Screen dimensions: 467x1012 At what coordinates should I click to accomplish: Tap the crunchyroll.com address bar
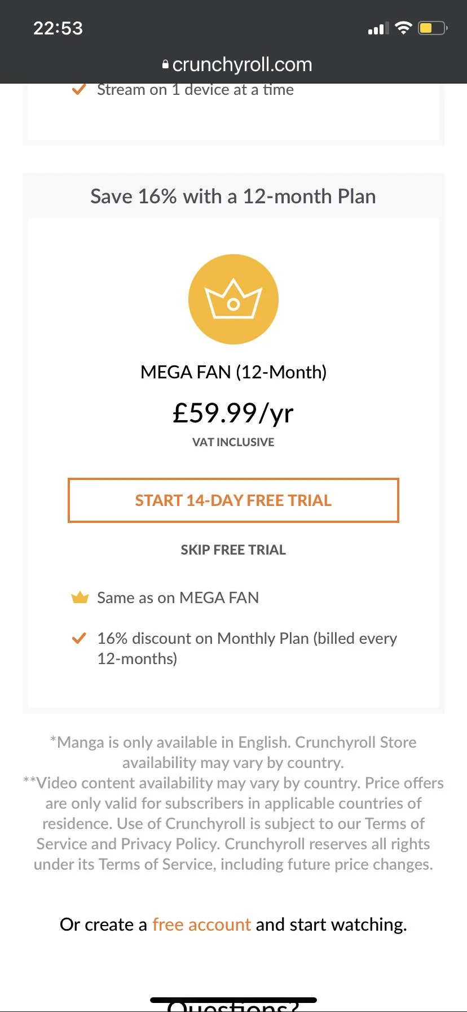point(243,64)
